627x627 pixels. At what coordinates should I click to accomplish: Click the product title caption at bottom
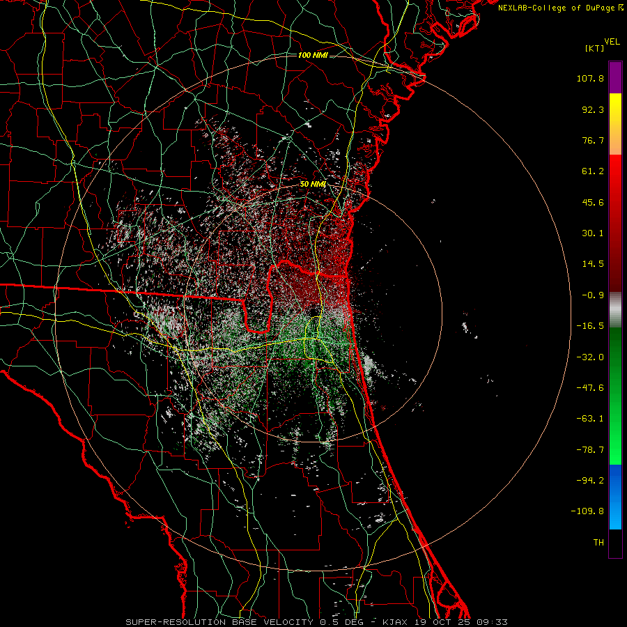pyautogui.click(x=317, y=622)
